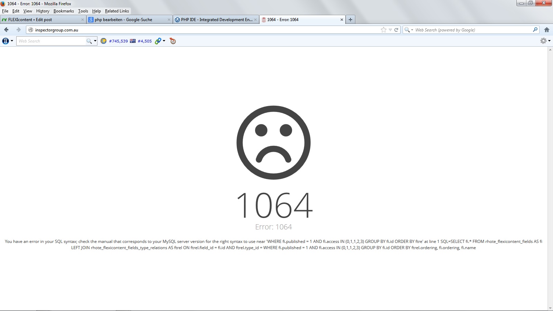Open the History menu
The height and width of the screenshot is (311, 553).
click(43, 11)
